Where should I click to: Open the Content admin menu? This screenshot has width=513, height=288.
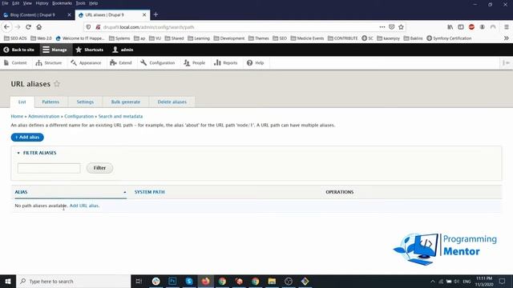[15, 62]
